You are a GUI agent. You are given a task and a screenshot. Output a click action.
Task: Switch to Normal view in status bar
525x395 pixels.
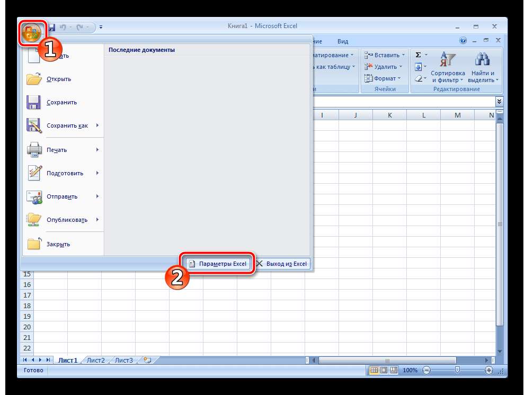[374, 371]
